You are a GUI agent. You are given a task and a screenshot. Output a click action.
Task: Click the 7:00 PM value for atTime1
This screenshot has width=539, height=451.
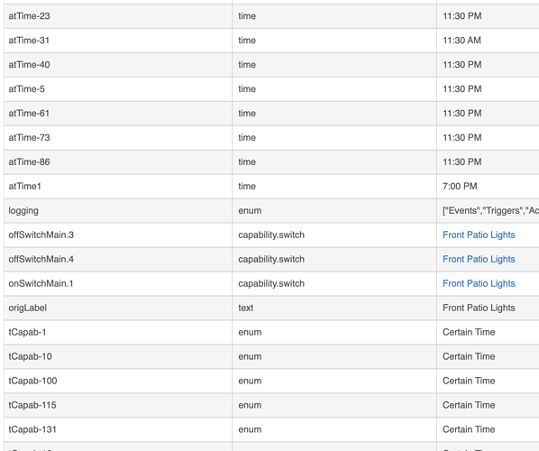click(460, 187)
